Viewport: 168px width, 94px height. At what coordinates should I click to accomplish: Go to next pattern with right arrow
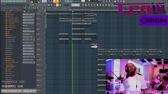click(81, 5)
